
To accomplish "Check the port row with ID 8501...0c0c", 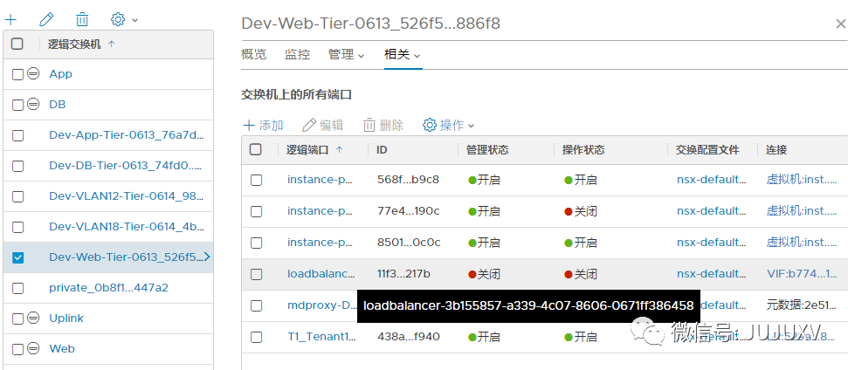I will pos(257,243).
